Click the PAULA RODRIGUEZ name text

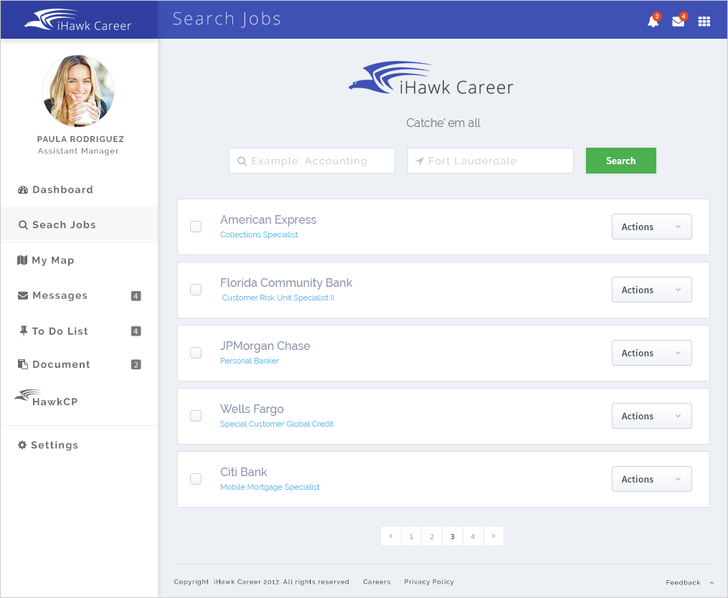coord(80,139)
